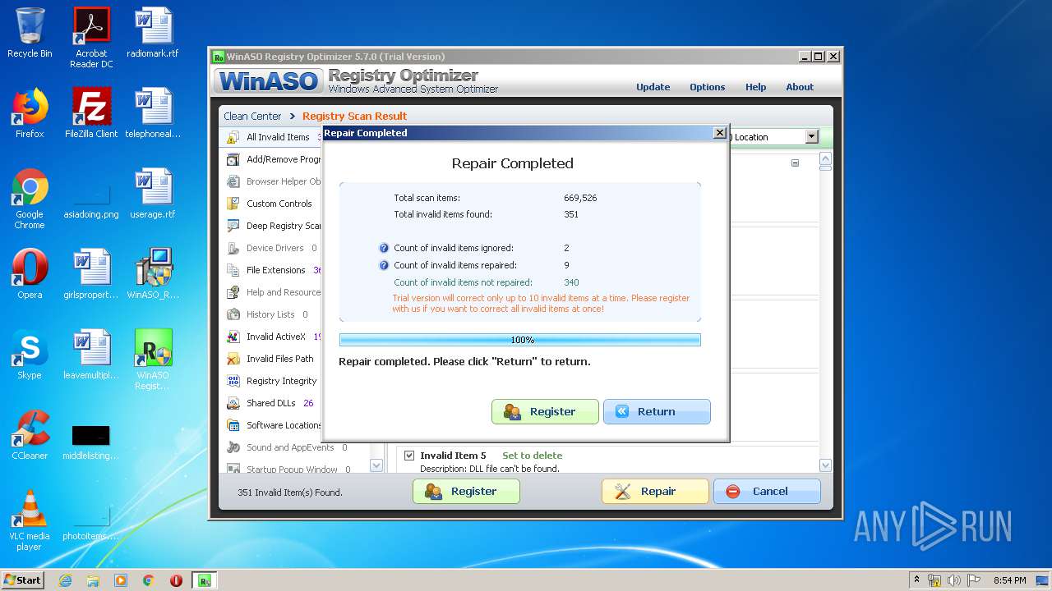The image size is (1052, 591).
Task: Click the main window Cancel button
Action: (767, 492)
